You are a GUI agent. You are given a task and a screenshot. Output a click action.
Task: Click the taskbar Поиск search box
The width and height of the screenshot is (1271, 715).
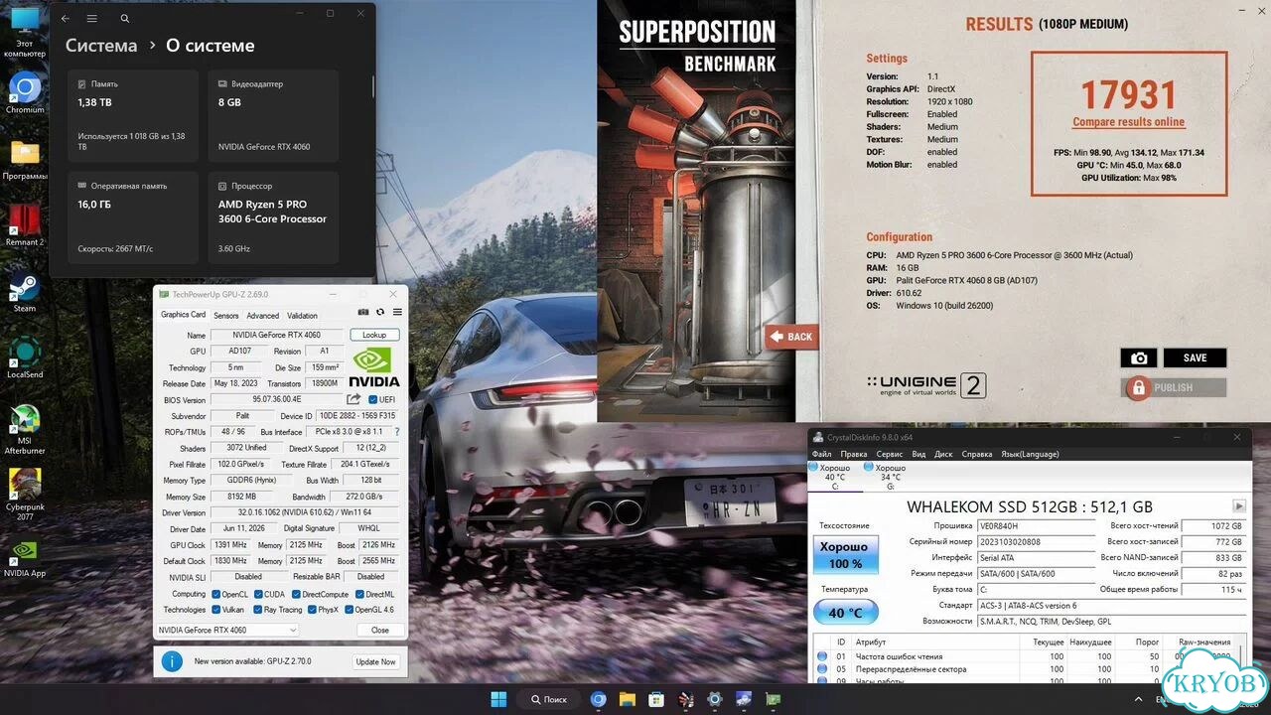(549, 699)
